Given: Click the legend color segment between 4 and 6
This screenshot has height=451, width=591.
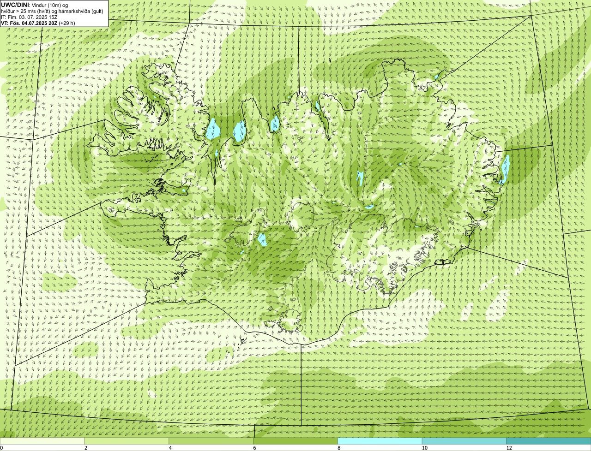Looking at the screenshot, I should 211,441.
